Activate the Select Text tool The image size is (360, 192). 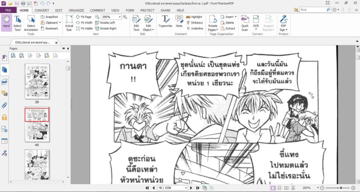point(18,23)
